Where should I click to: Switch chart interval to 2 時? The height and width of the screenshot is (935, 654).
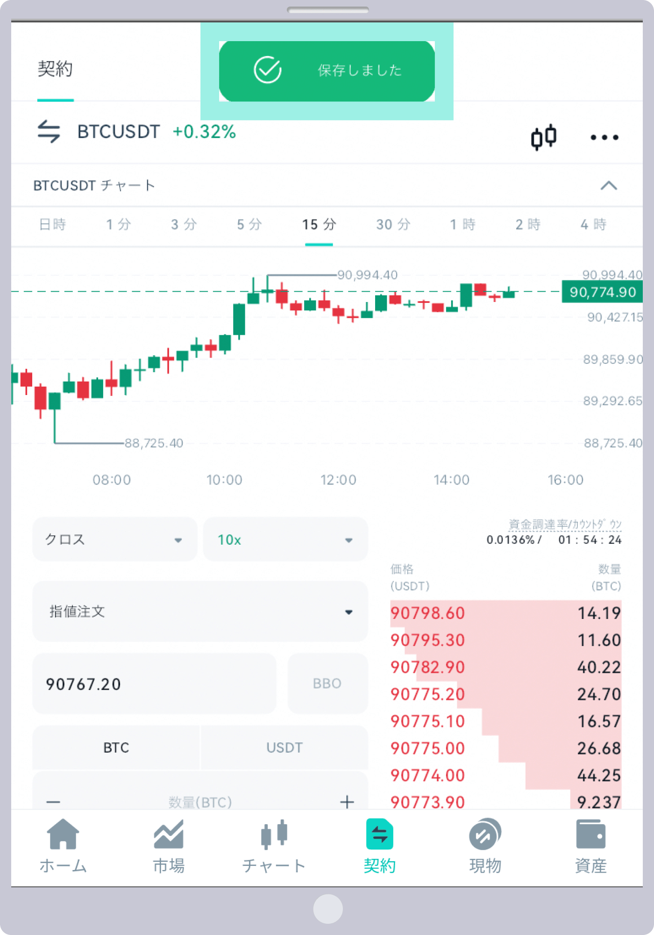click(x=528, y=224)
